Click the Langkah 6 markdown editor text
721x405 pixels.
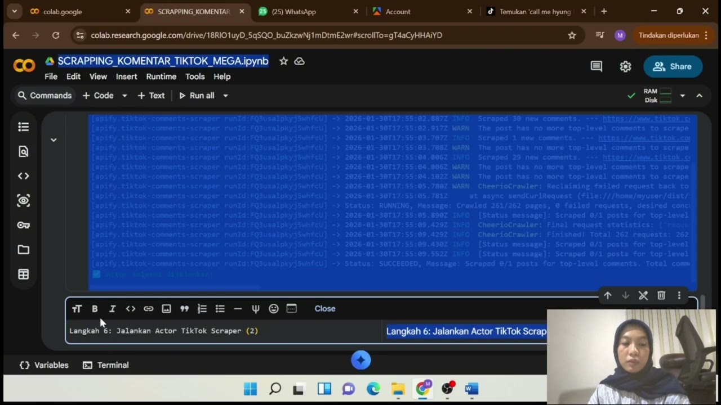pos(163,331)
